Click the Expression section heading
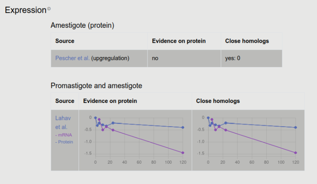The image size is (317, 184). tap(25, 10)
